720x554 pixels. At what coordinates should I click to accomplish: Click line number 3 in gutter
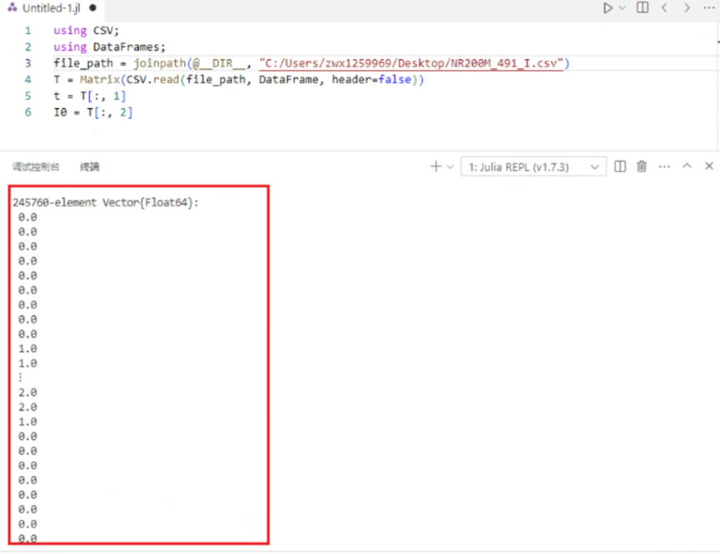pos(28,63)
